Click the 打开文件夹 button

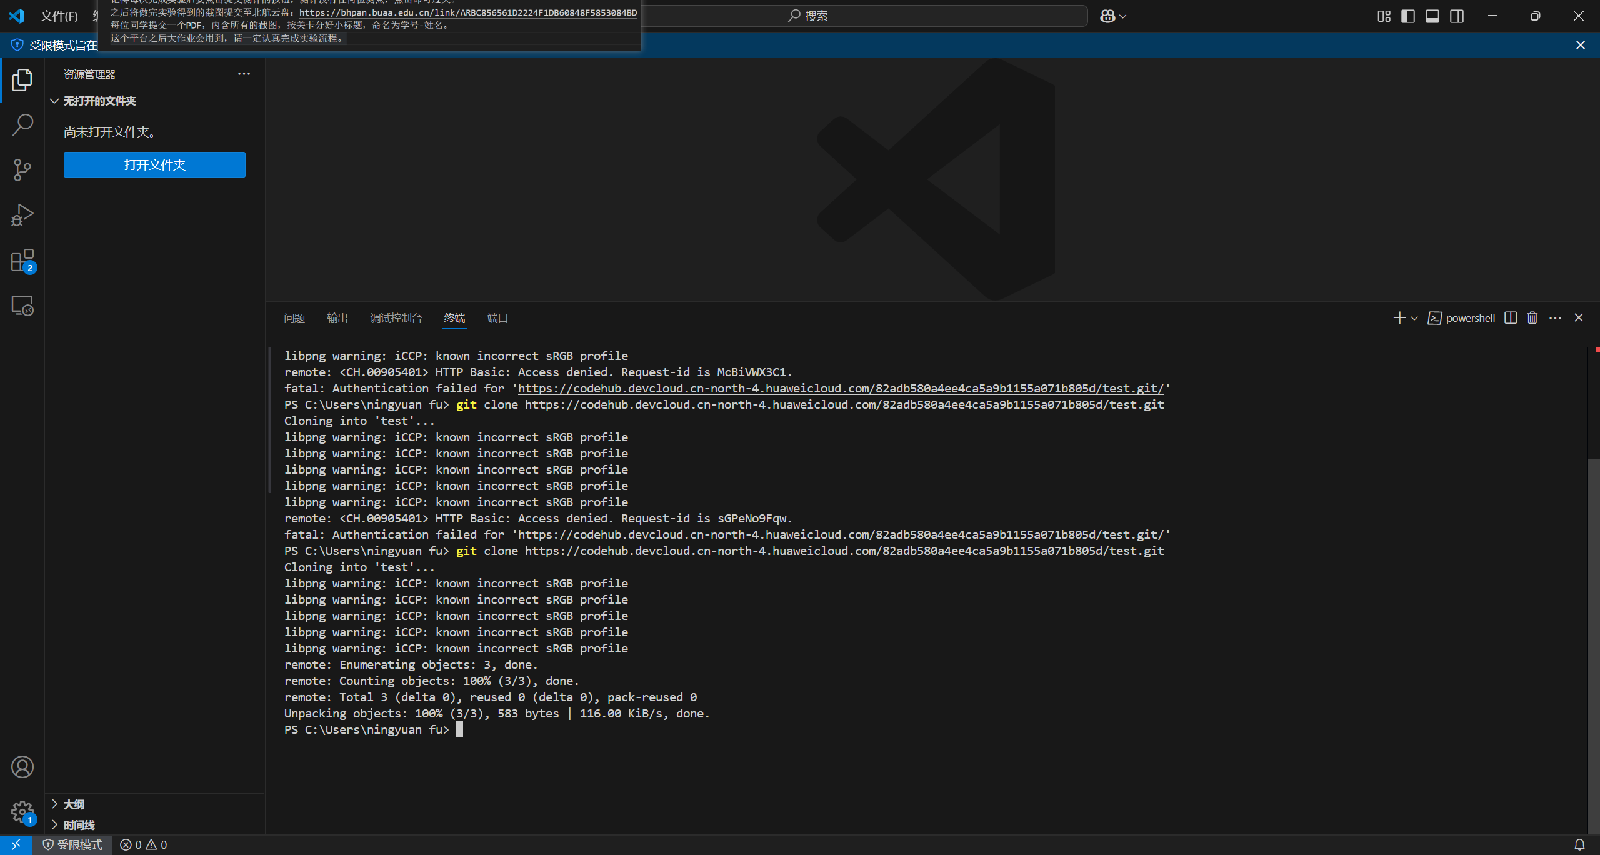pyautogui.click(x=154, y=165)
